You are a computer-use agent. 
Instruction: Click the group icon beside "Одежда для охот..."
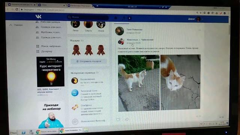(x=37, y=27)
